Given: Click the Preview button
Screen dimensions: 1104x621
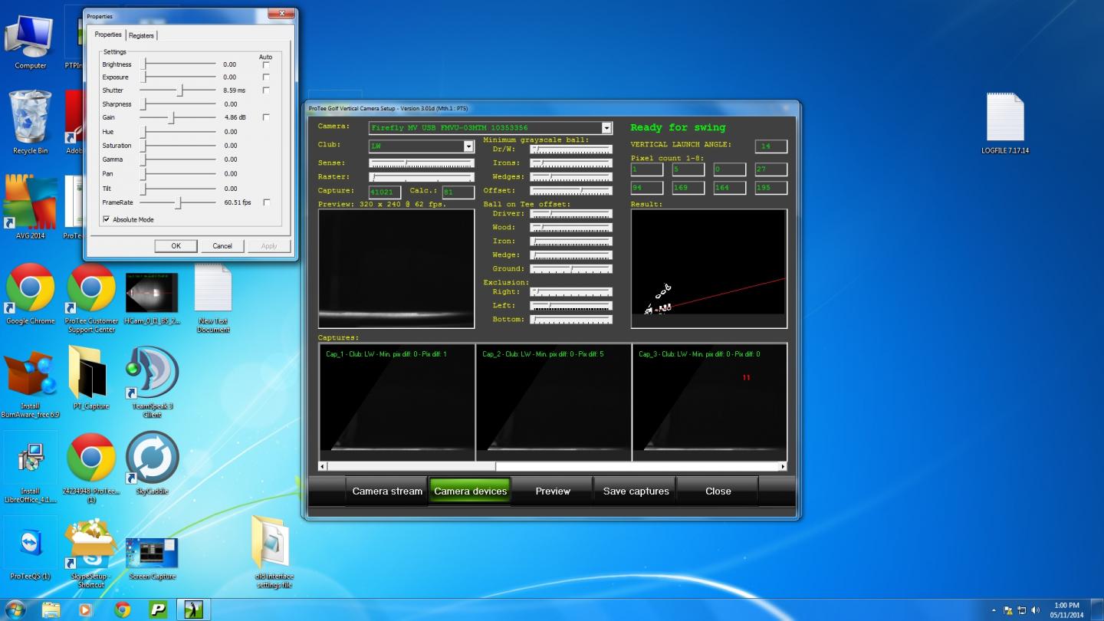Looking at the screenshot, I should click(x=553, y=491).
